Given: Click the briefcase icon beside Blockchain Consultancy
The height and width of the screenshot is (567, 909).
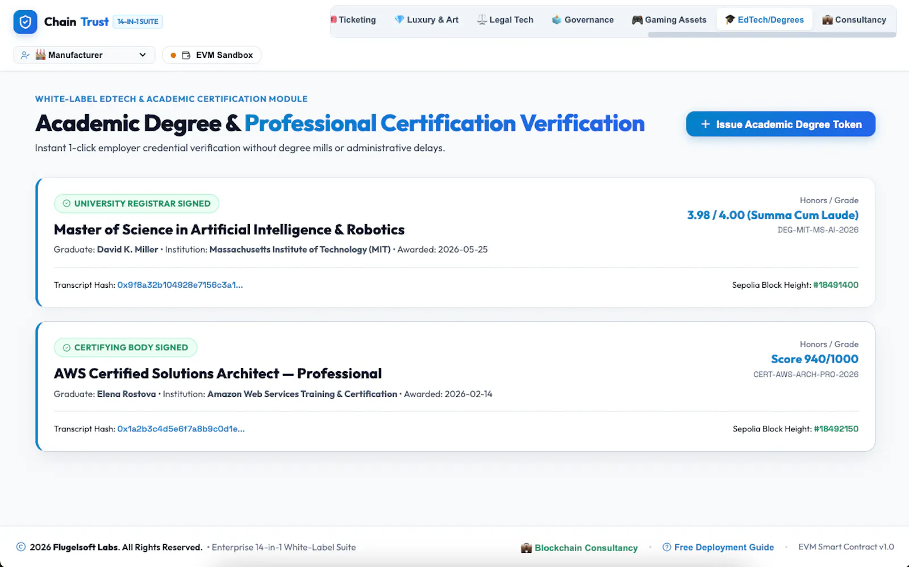Looking at the screenshot, I should pos(527,548).
